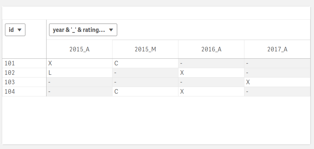Click C value for 101 under 2015_M
The width and height of the screenshot is (314, 149).
[116, 64]
